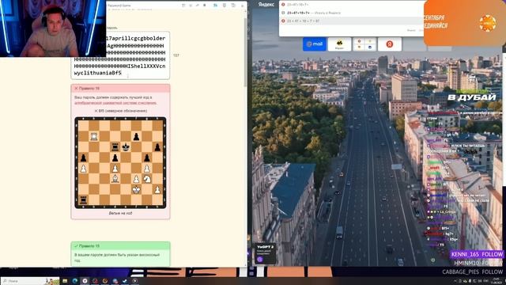The image size is (506, 285).
Task: Click the white king on f2
Action: coord(137,190)
